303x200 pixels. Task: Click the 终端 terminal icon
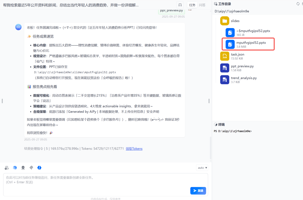(x=215, y=124)
